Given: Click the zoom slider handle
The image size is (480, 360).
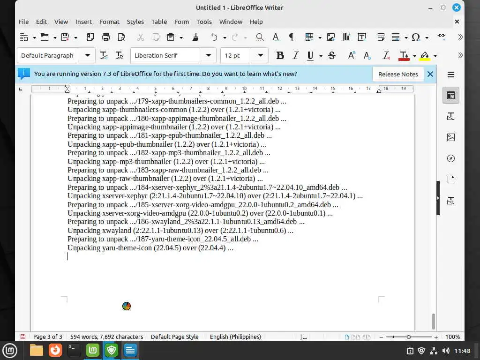Looking at the screenshot, I should point(408,337).
